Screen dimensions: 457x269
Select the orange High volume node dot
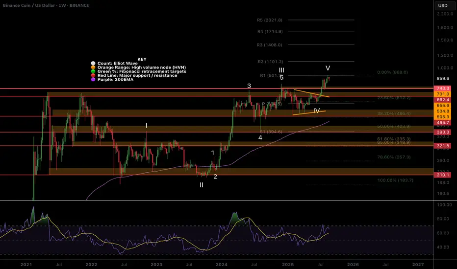coord(93,67)
